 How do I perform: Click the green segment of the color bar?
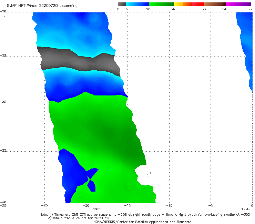(161, 4)
